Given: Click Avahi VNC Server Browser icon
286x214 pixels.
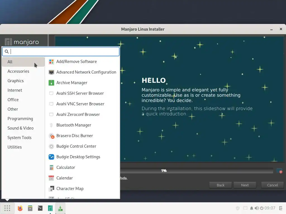Looking at the screenshot, I should coord(51,104).
